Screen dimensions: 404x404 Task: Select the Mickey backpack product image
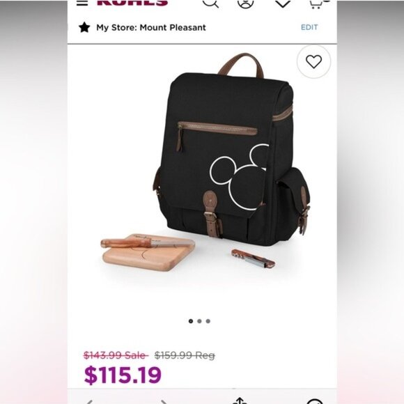(206, 162)
